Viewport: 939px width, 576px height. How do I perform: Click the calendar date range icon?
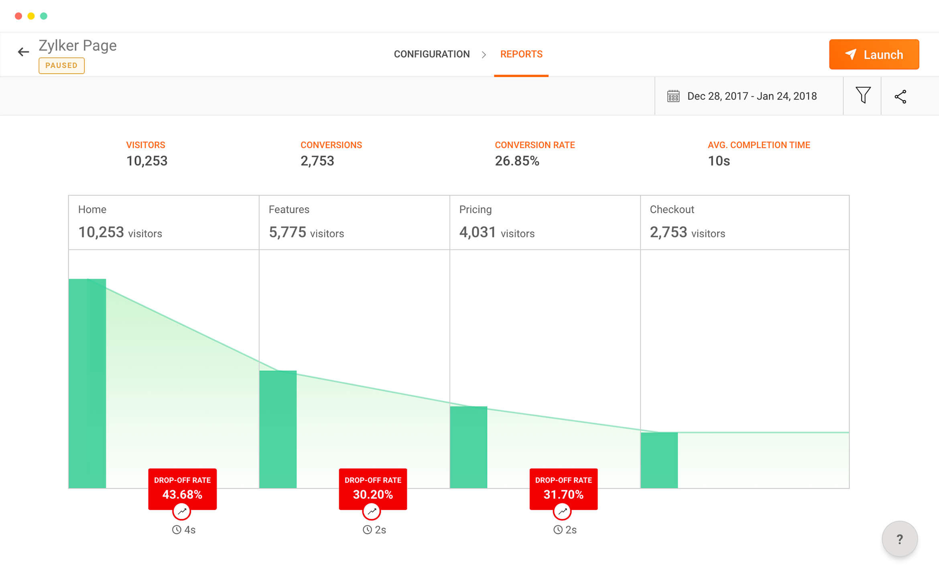pyautogui.click(x=672, y=96)
